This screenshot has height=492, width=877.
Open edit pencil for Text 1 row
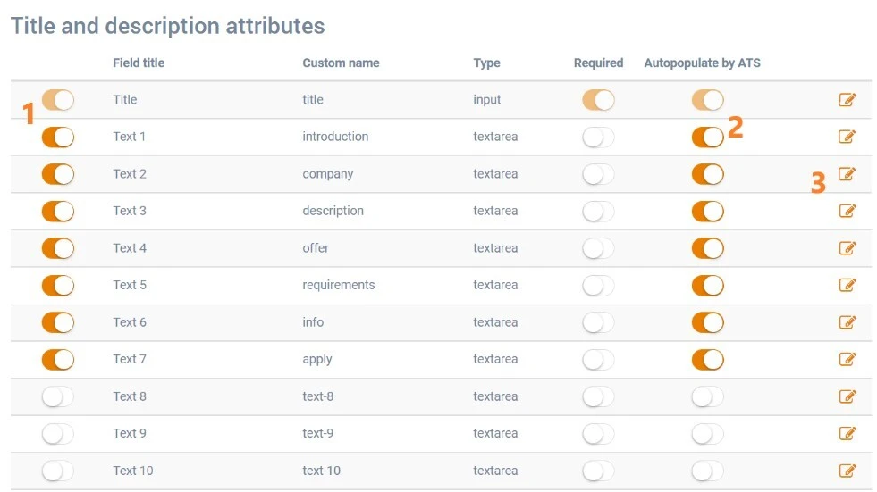847,137
